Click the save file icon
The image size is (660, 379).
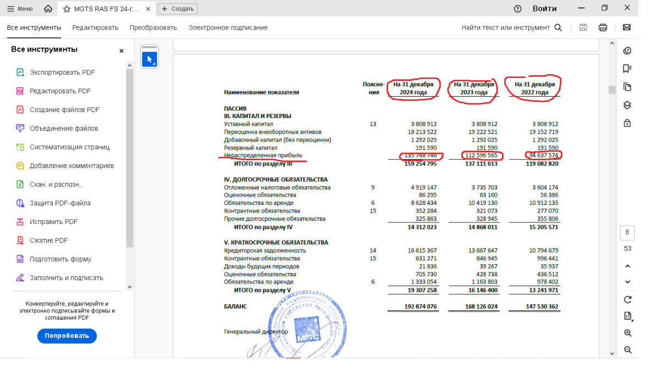pos(583,27)
